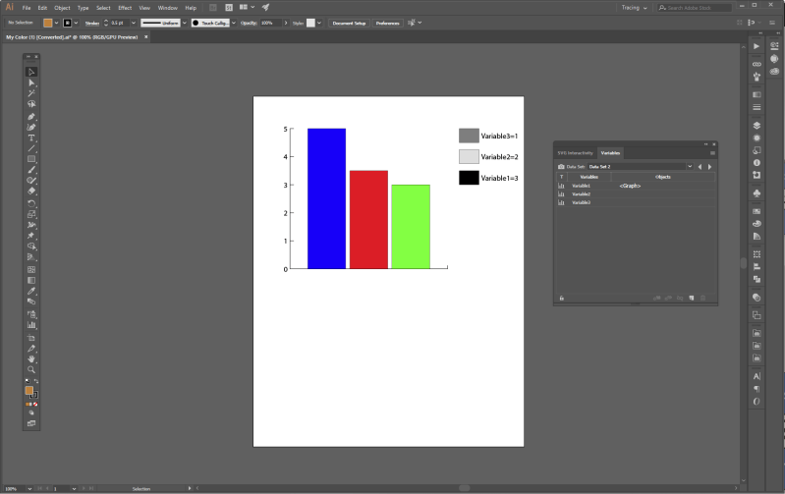
Task: Open Uniform width profile dropdown
Action: (185, 23)
